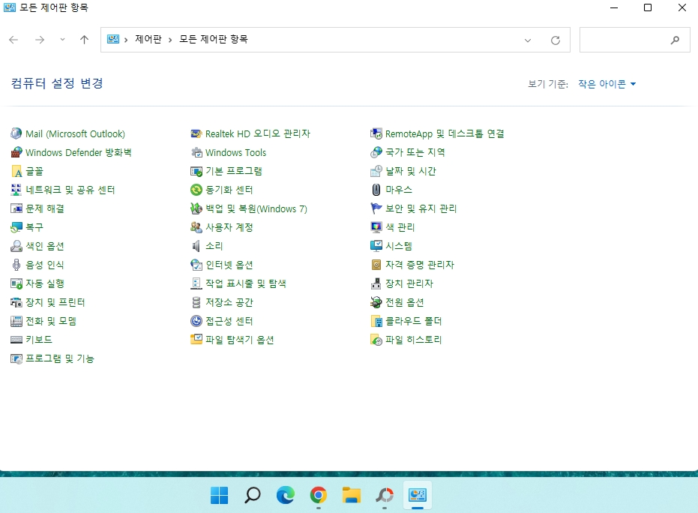Open 자격 증명 관리자 link
The image size is (698, 513).
click(420, 265)
